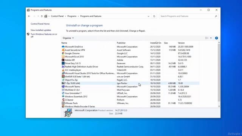Select the Google Chrome program name

72,53
